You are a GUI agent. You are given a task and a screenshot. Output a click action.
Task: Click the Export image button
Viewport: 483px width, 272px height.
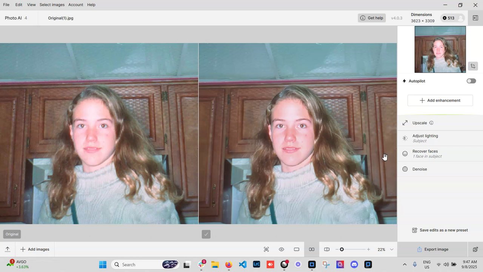[x=433, y=249]
